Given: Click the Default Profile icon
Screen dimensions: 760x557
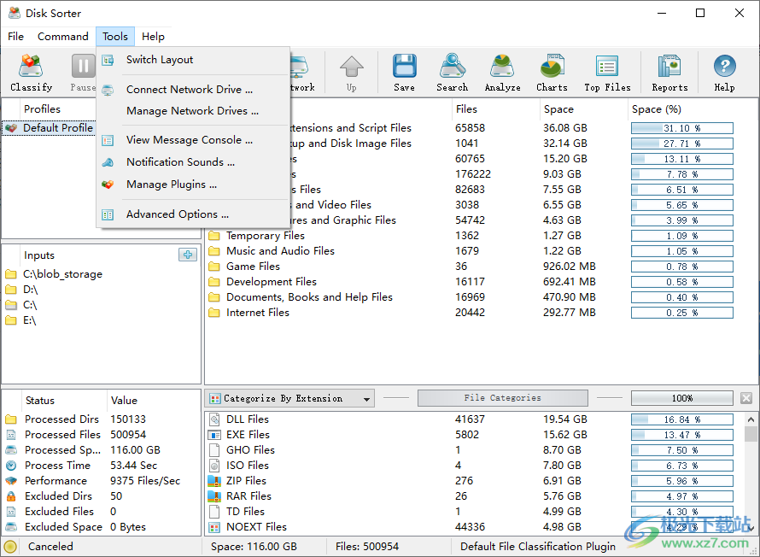Looking at the screenshot, I should pyautogui.click(x=11, y=128).
